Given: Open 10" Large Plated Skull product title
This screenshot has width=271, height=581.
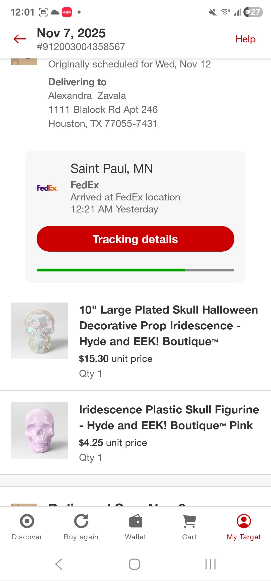Looking at the screenshot, I should (168, 325).
